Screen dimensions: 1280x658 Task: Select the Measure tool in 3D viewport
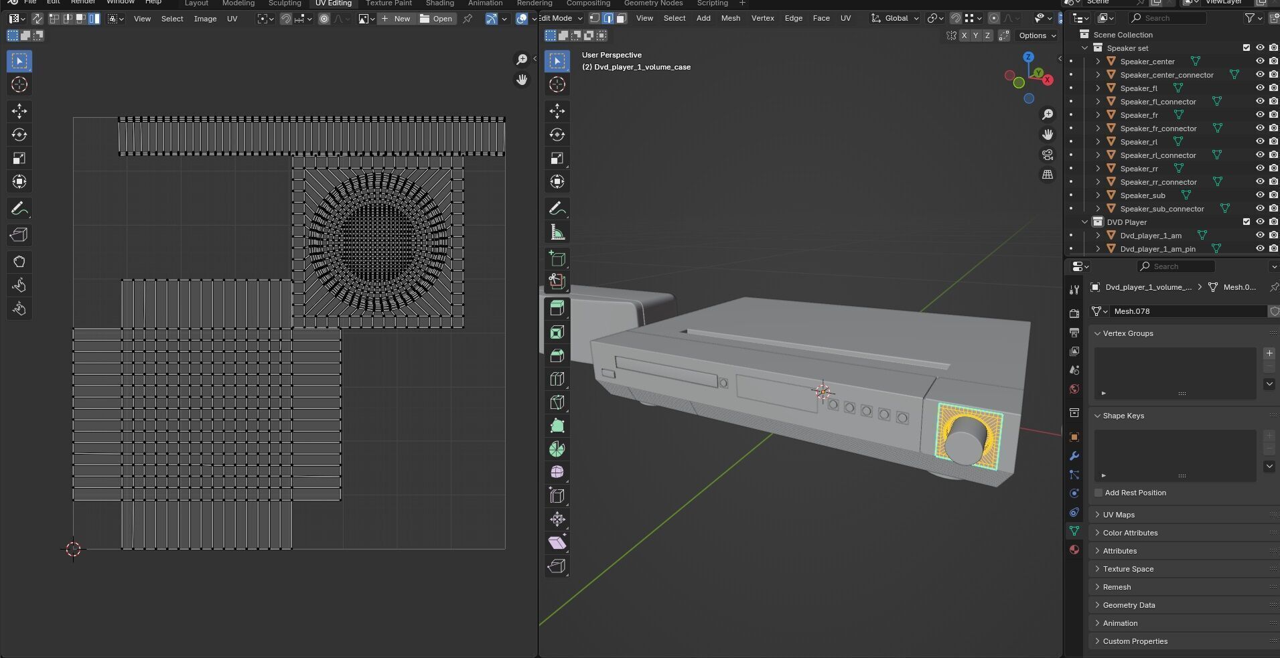click(x=557, y=233)
